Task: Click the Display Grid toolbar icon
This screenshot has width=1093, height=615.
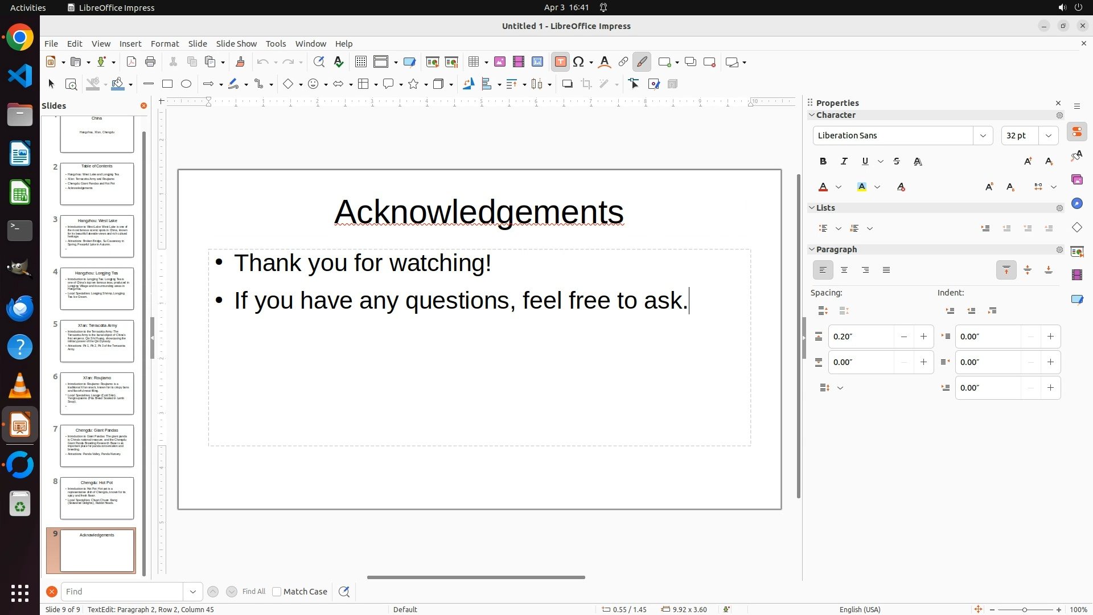Action: click(361, 62)
